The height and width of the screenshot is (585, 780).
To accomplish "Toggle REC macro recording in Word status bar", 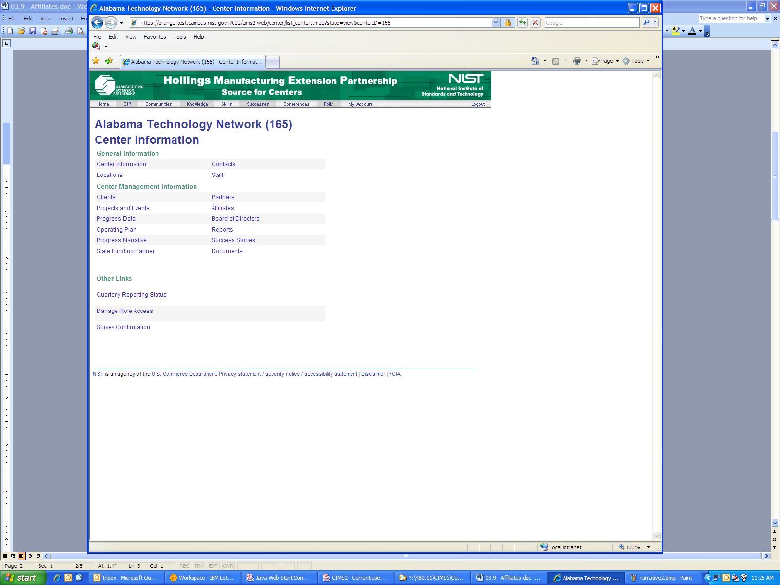I will click(x=184, y=566).
